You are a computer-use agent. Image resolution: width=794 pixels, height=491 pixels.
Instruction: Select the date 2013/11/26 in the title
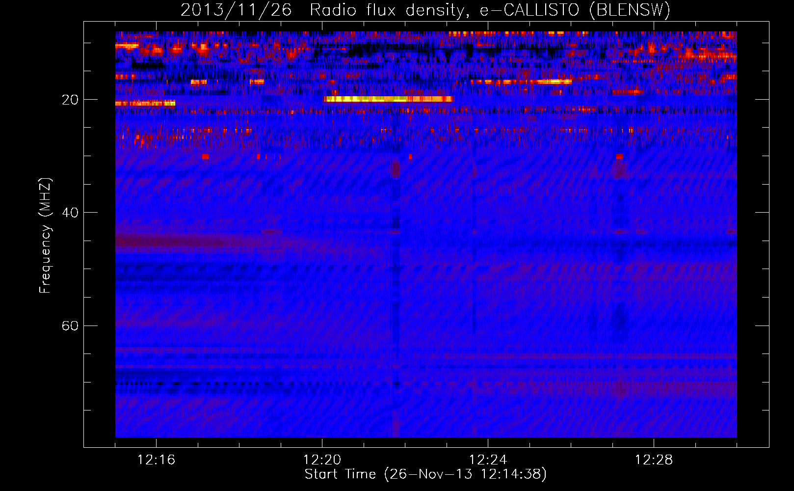(x=237, y=10)
